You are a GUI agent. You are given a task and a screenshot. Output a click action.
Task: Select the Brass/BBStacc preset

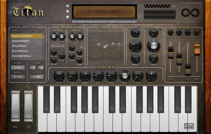pos(26,46)
